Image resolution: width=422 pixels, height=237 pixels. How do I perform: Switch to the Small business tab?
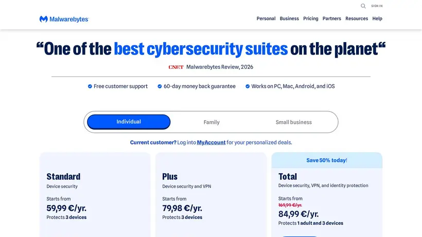pyautogui.click(x=294, y=122)
